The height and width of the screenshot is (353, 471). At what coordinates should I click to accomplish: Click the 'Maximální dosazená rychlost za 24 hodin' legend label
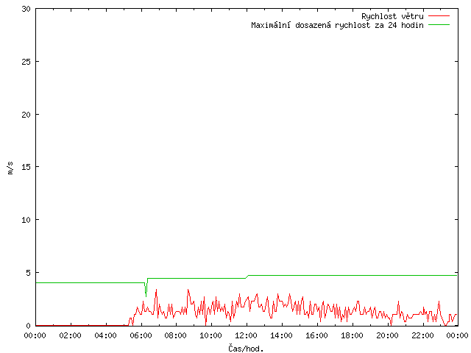coord(337,25)
